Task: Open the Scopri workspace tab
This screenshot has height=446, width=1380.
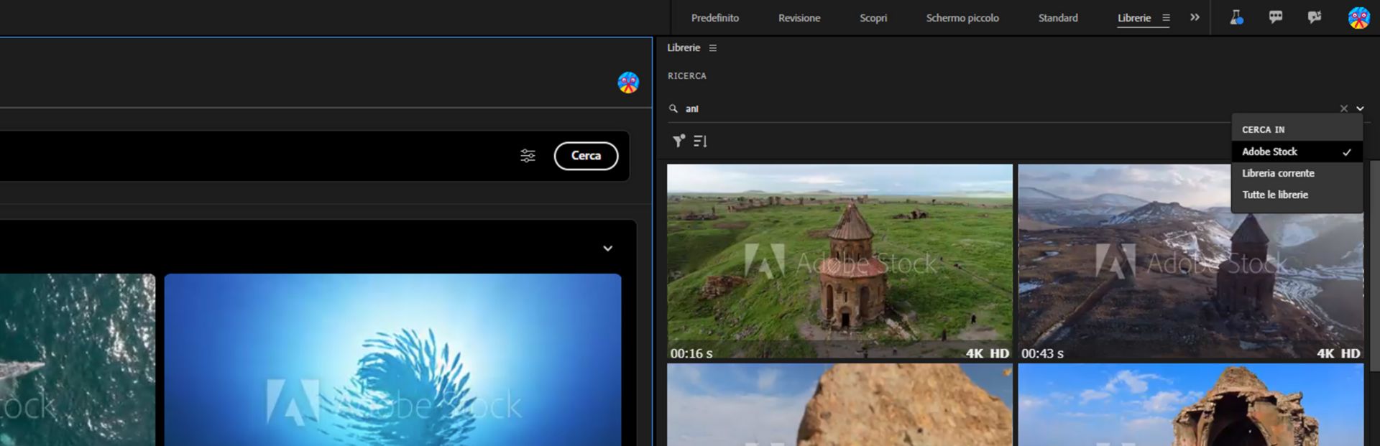Action: coord(873,18)
